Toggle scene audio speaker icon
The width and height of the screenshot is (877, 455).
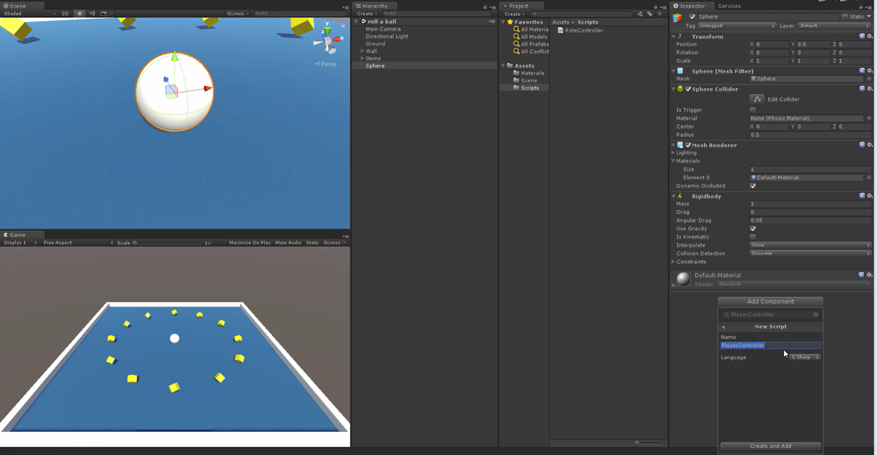coord(92,14)
